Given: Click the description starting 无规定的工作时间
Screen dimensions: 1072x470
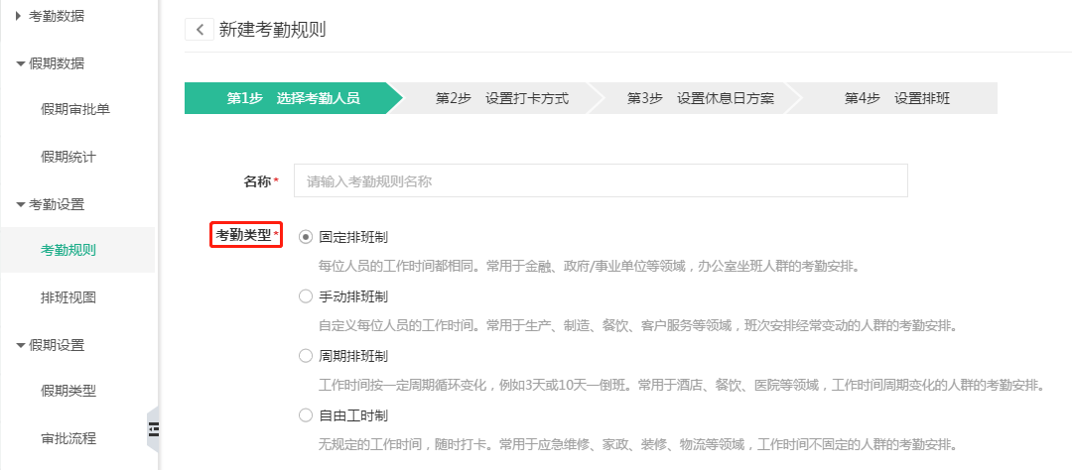Looking at the screenshot, I should tap(636, 445).
